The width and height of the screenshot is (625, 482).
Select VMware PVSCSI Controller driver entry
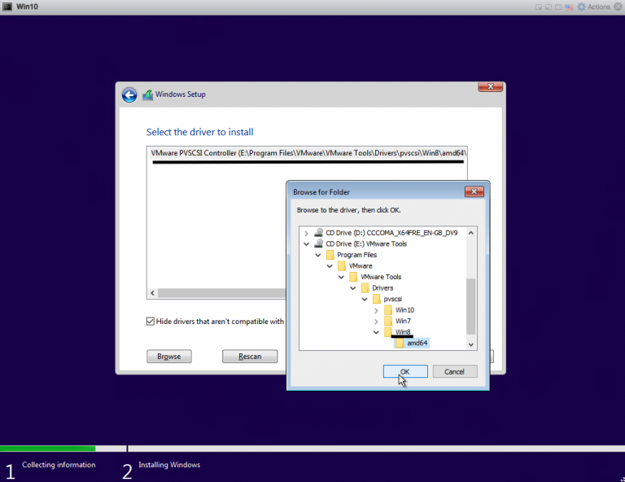[308, 153]
